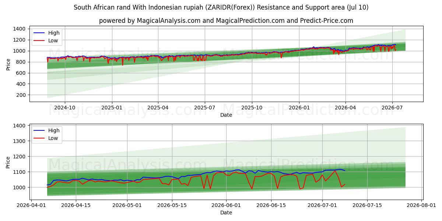Click the '2025-01' date tick label

pyautogui.click(x=112, y=108)
